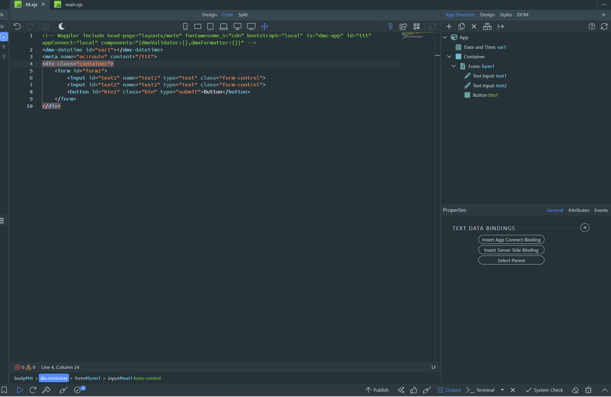Collapse the App node chevron
Viewport: 611px width, 397px height.
(x=445, y=38)
